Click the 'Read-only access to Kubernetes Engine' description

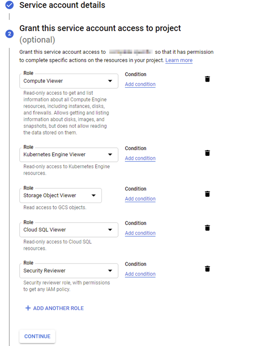click(x=66, y=170)
